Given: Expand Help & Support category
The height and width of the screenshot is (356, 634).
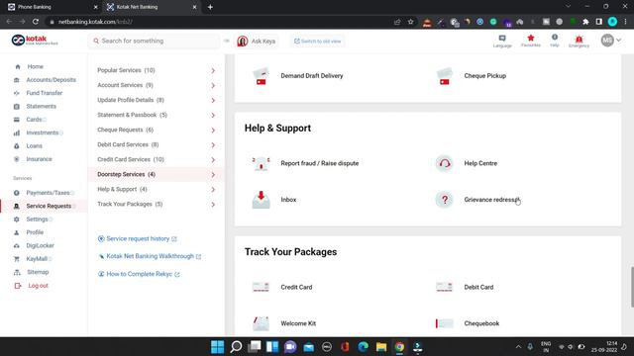Looking at the screenshot, I should 157,189.
